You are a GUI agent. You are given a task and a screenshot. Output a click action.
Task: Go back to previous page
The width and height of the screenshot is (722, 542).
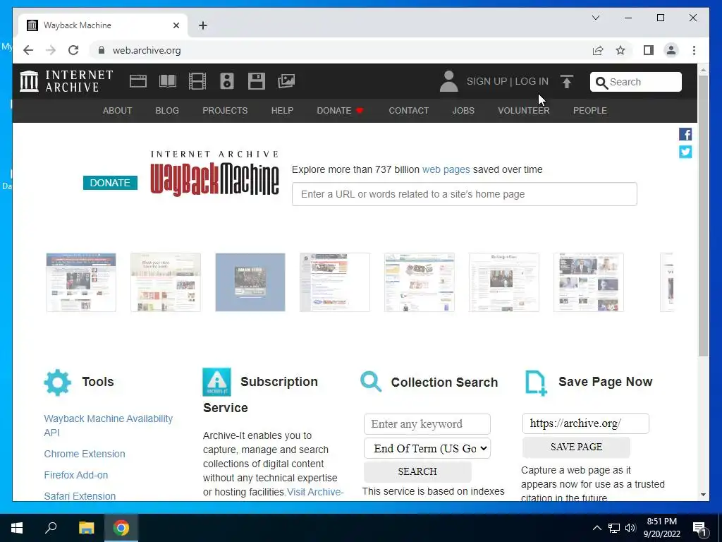point(28,50)
